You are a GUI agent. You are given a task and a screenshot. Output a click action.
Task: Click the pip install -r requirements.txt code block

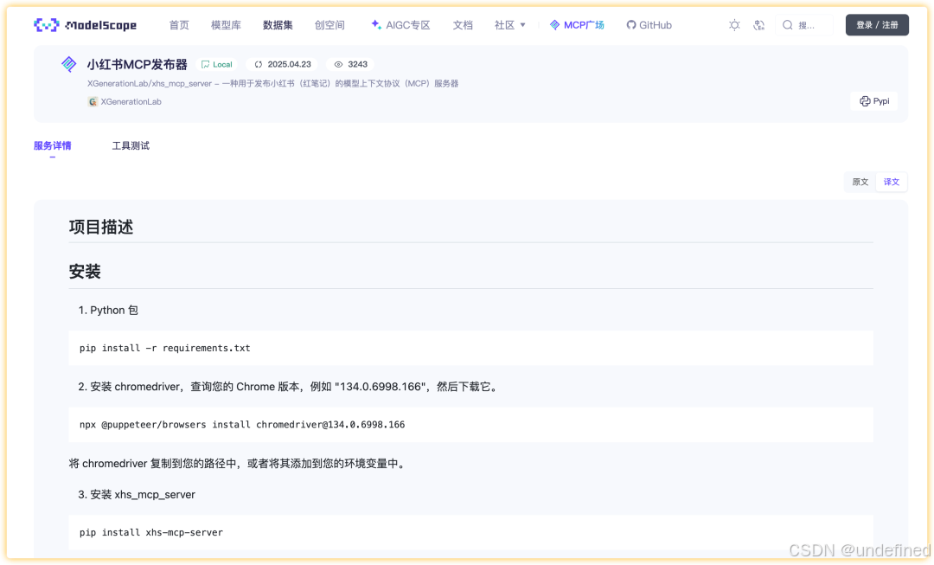[470, 348]
